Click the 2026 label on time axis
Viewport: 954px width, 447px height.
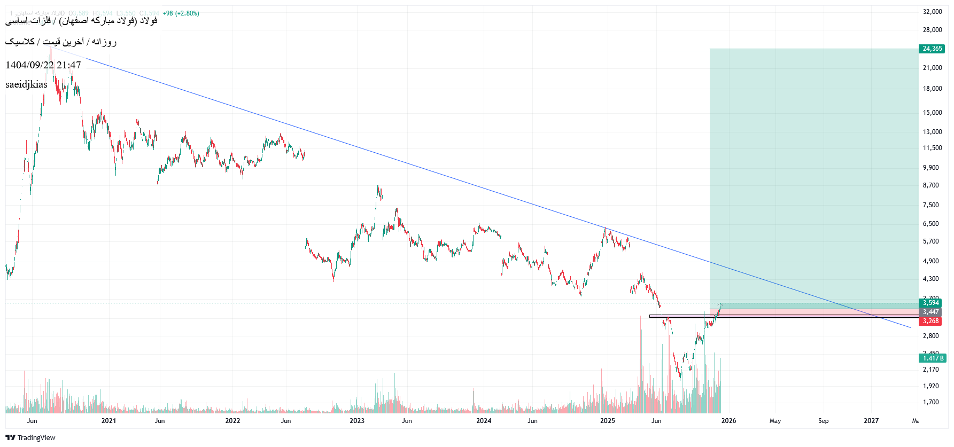coord(728,421)
